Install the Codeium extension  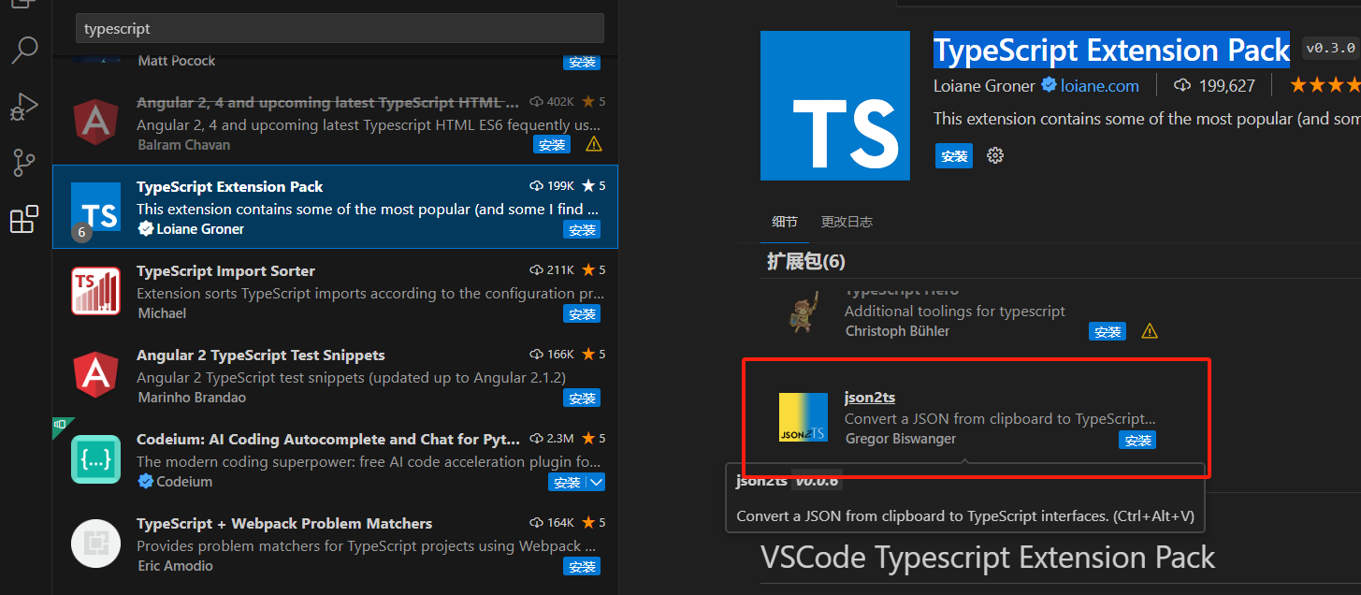(568, 483)
